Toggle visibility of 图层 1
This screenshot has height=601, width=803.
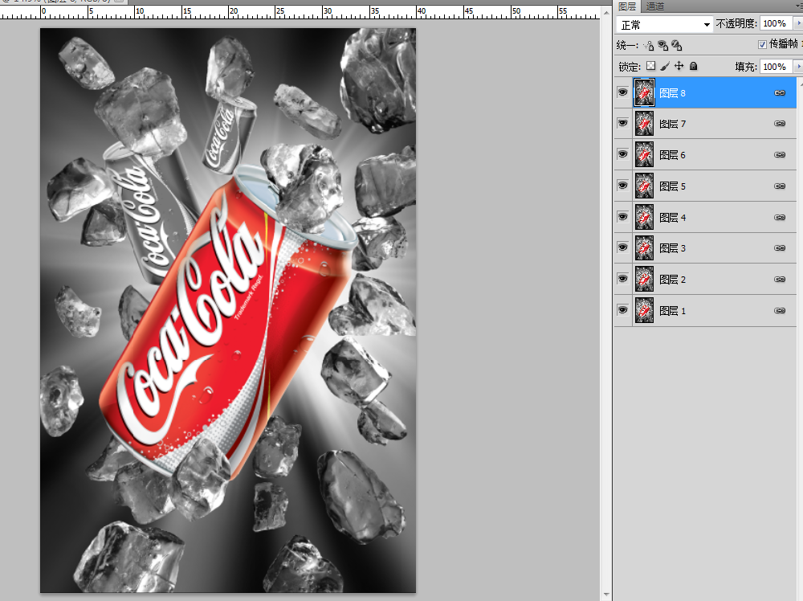pyautogui.click(x=623, y=310)
